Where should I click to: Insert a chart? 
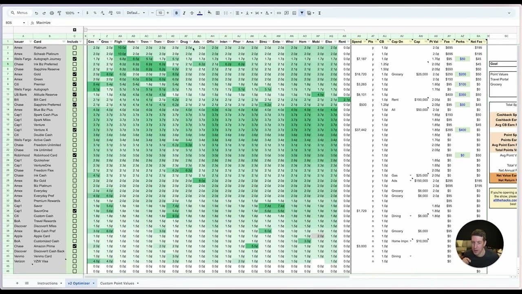tap(294, 13)
